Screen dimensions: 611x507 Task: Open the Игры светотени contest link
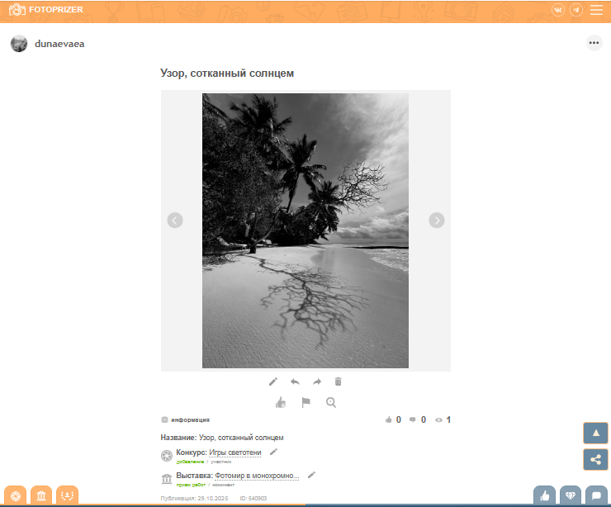[234, 453]
